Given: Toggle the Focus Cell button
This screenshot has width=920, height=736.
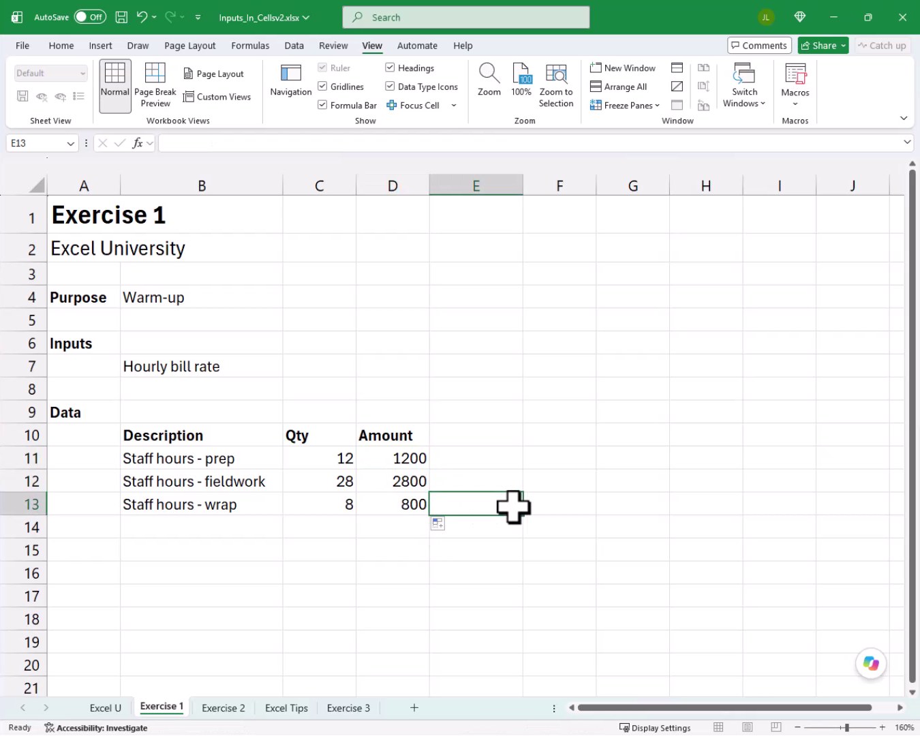Looking at the screenshot, I should (x=413, y=105).
